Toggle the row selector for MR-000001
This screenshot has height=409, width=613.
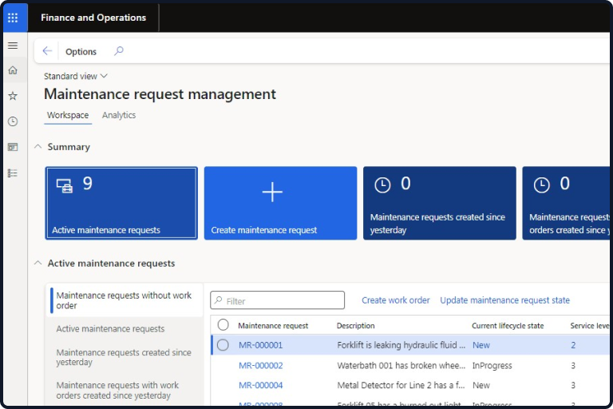[x=223, y=345]
